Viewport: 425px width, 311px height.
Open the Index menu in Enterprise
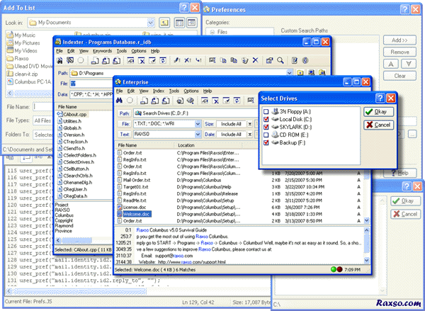(x=159, y=91)
